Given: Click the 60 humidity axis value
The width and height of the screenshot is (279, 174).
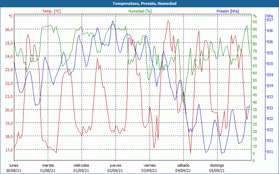Looking at the screenshot, I should pyautogui.click(x=255, y=73).
